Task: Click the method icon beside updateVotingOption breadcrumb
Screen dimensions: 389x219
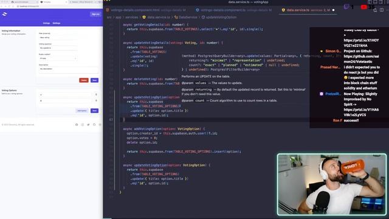Action: (203, 18)
